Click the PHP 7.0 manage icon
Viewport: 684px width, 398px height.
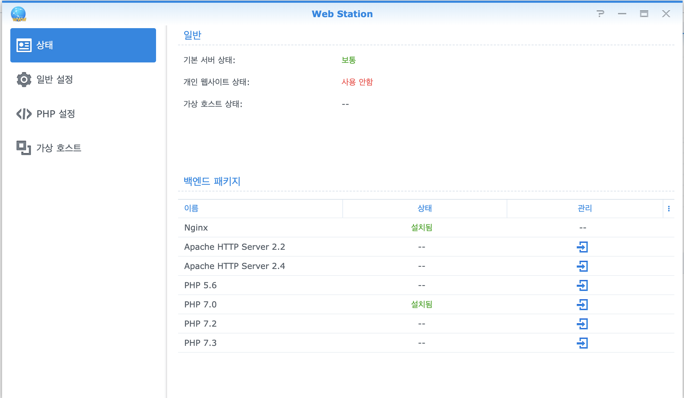(x=582, y=305)
